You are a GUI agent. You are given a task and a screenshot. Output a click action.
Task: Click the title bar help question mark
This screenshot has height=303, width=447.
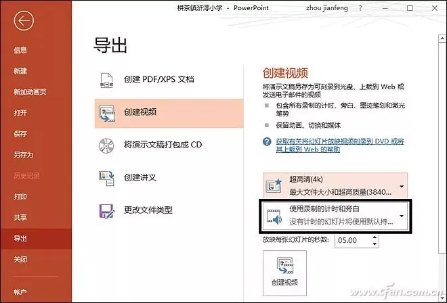[360, 8]
